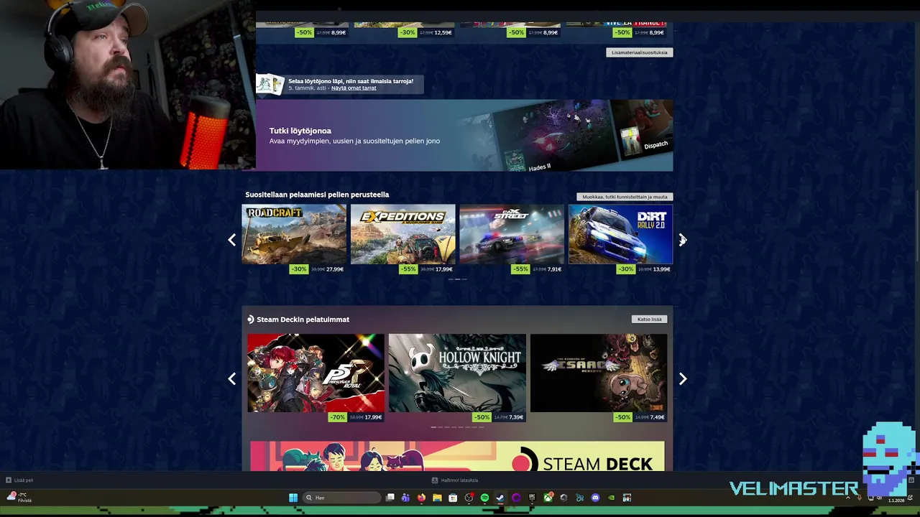The image size is (920, 517).
Task: Click the 7,49€ price under Binding of Isaac
Action: point(657,417)
